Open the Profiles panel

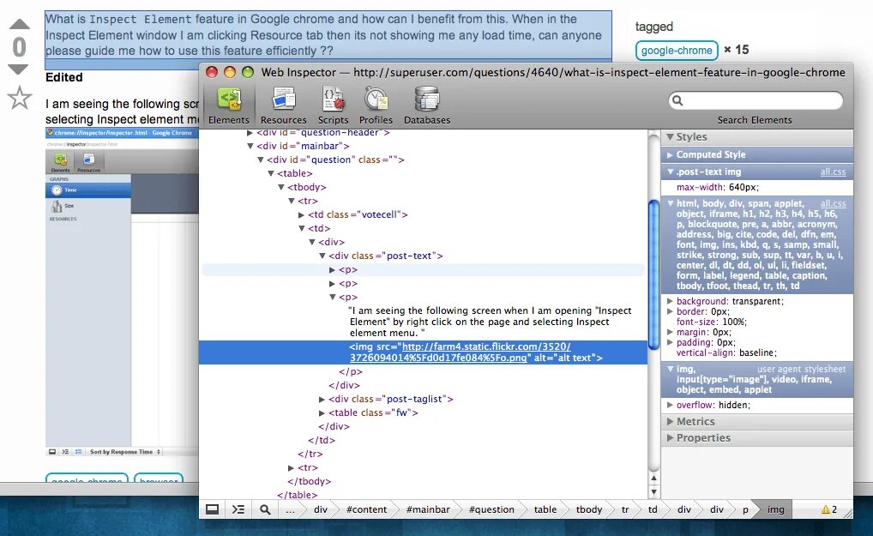click(376, 105)
